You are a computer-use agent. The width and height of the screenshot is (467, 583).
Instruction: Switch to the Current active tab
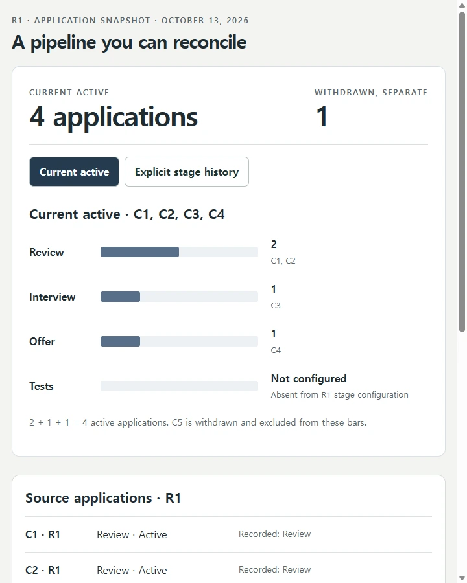[74, 172]
